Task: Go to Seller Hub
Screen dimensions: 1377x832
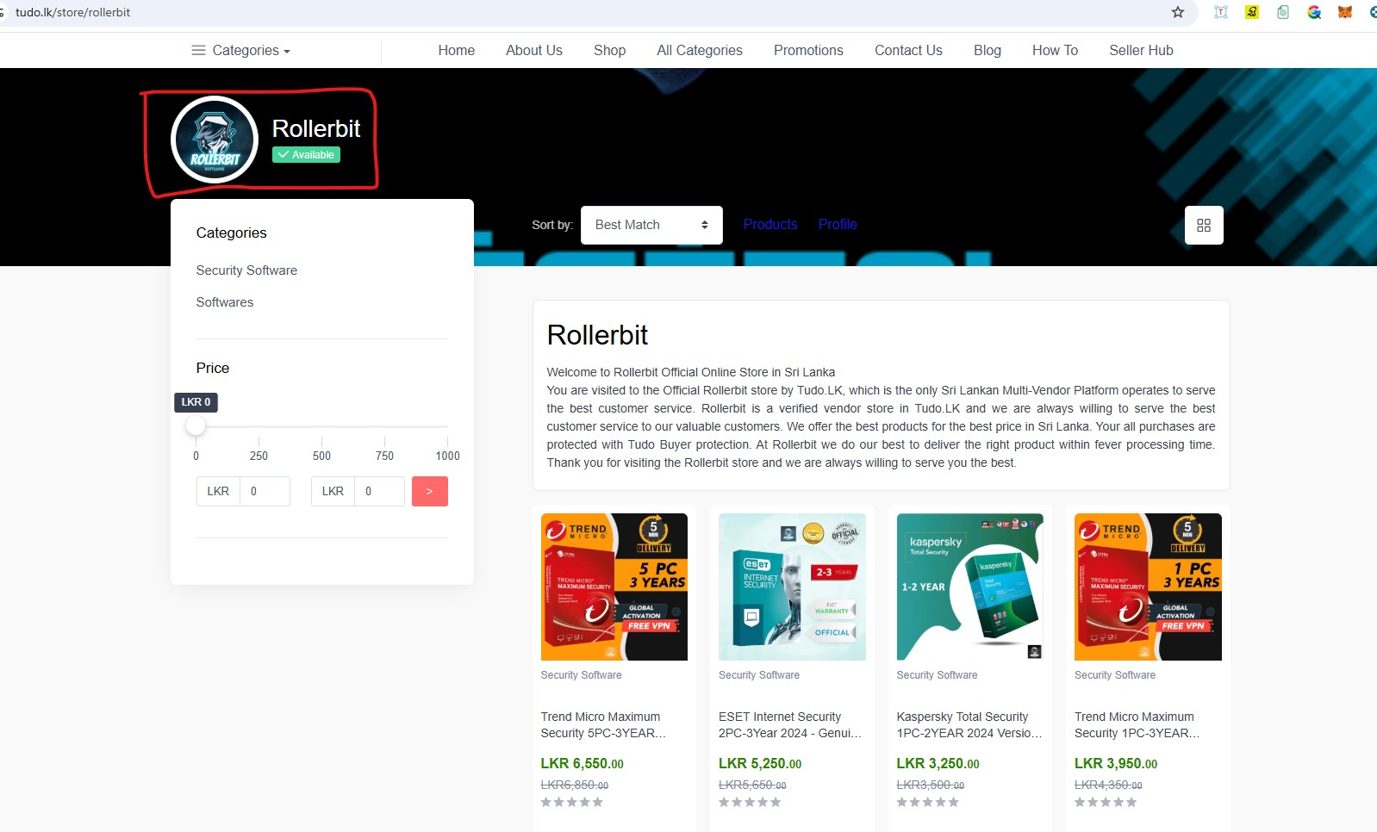Action: (x=1141, y=50)
